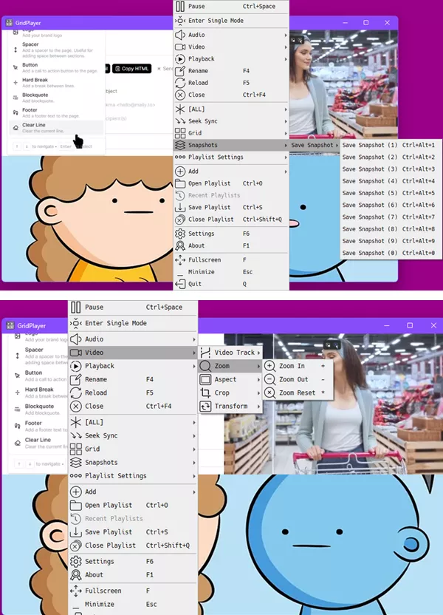This screenshot has width=443, height=615.
Task: Click the Snapshots layers icon in the lower menu
Action: pos(75,462)
